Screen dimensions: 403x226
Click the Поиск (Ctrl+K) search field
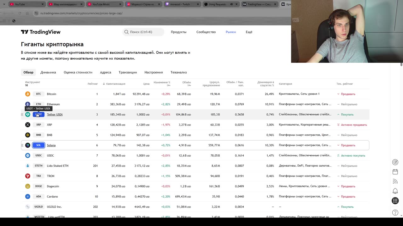143,32
